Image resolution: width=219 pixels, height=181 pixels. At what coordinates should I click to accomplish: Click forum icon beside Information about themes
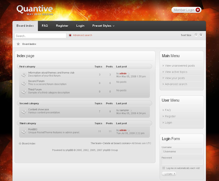24,75
